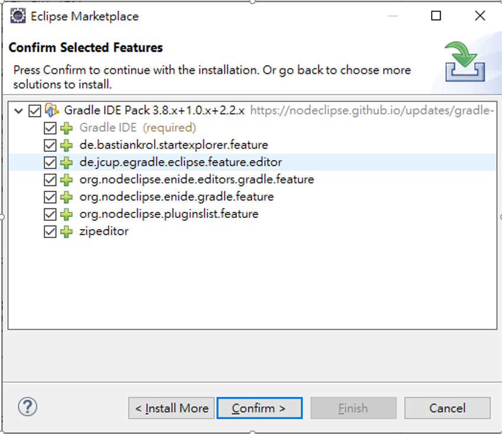Uncheck de.bastiankrol.startexplorer.feature
The width and height of the screenshot is (502, 434).
tap(50, 145)
